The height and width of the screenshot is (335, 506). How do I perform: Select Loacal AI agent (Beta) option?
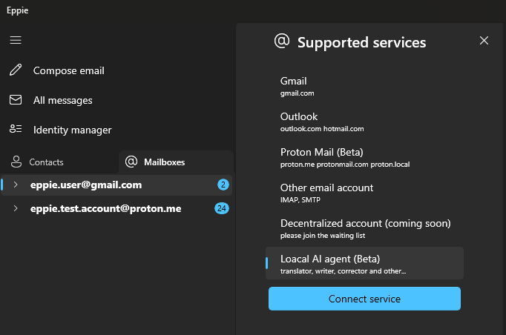pos(364,263)
